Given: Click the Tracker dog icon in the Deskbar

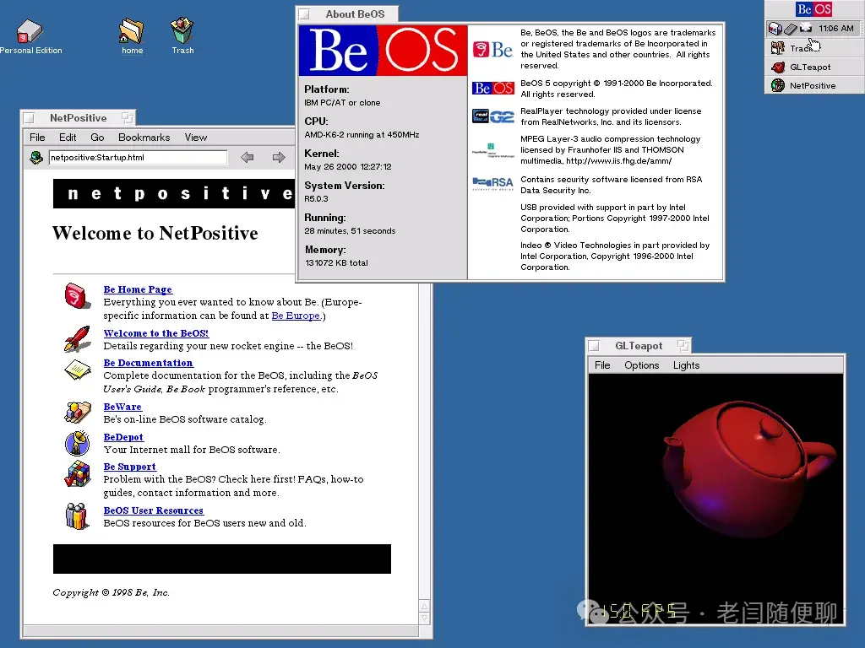Looking at the screenshot, I should point(776,48).
